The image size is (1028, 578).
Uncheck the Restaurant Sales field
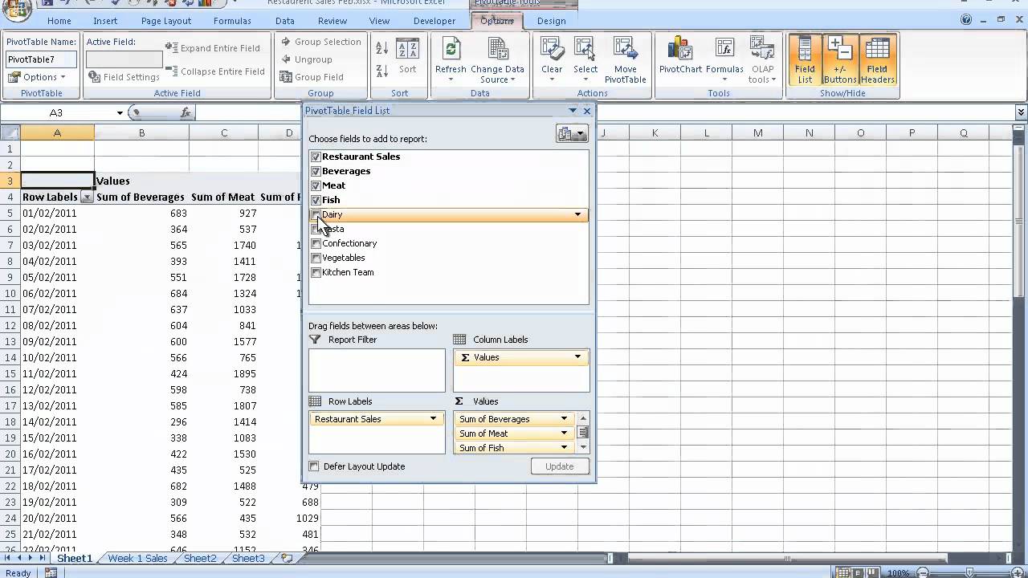pyautogui.click(x=316, y=157)
